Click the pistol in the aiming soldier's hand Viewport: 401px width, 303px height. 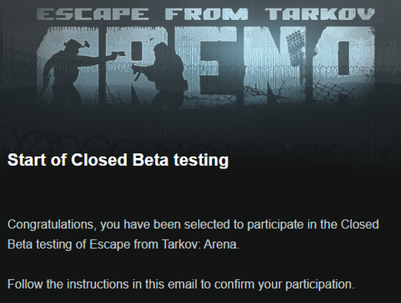pyautogui.click(x=119, y=53)
